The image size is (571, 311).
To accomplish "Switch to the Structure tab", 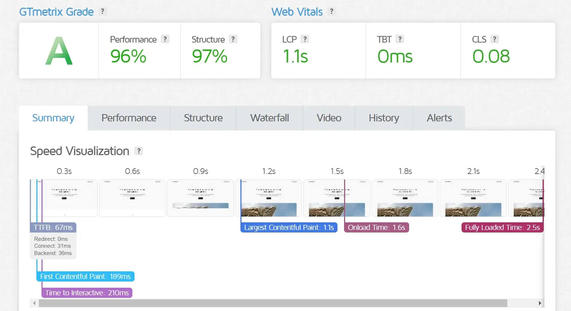I will (203, 118).
